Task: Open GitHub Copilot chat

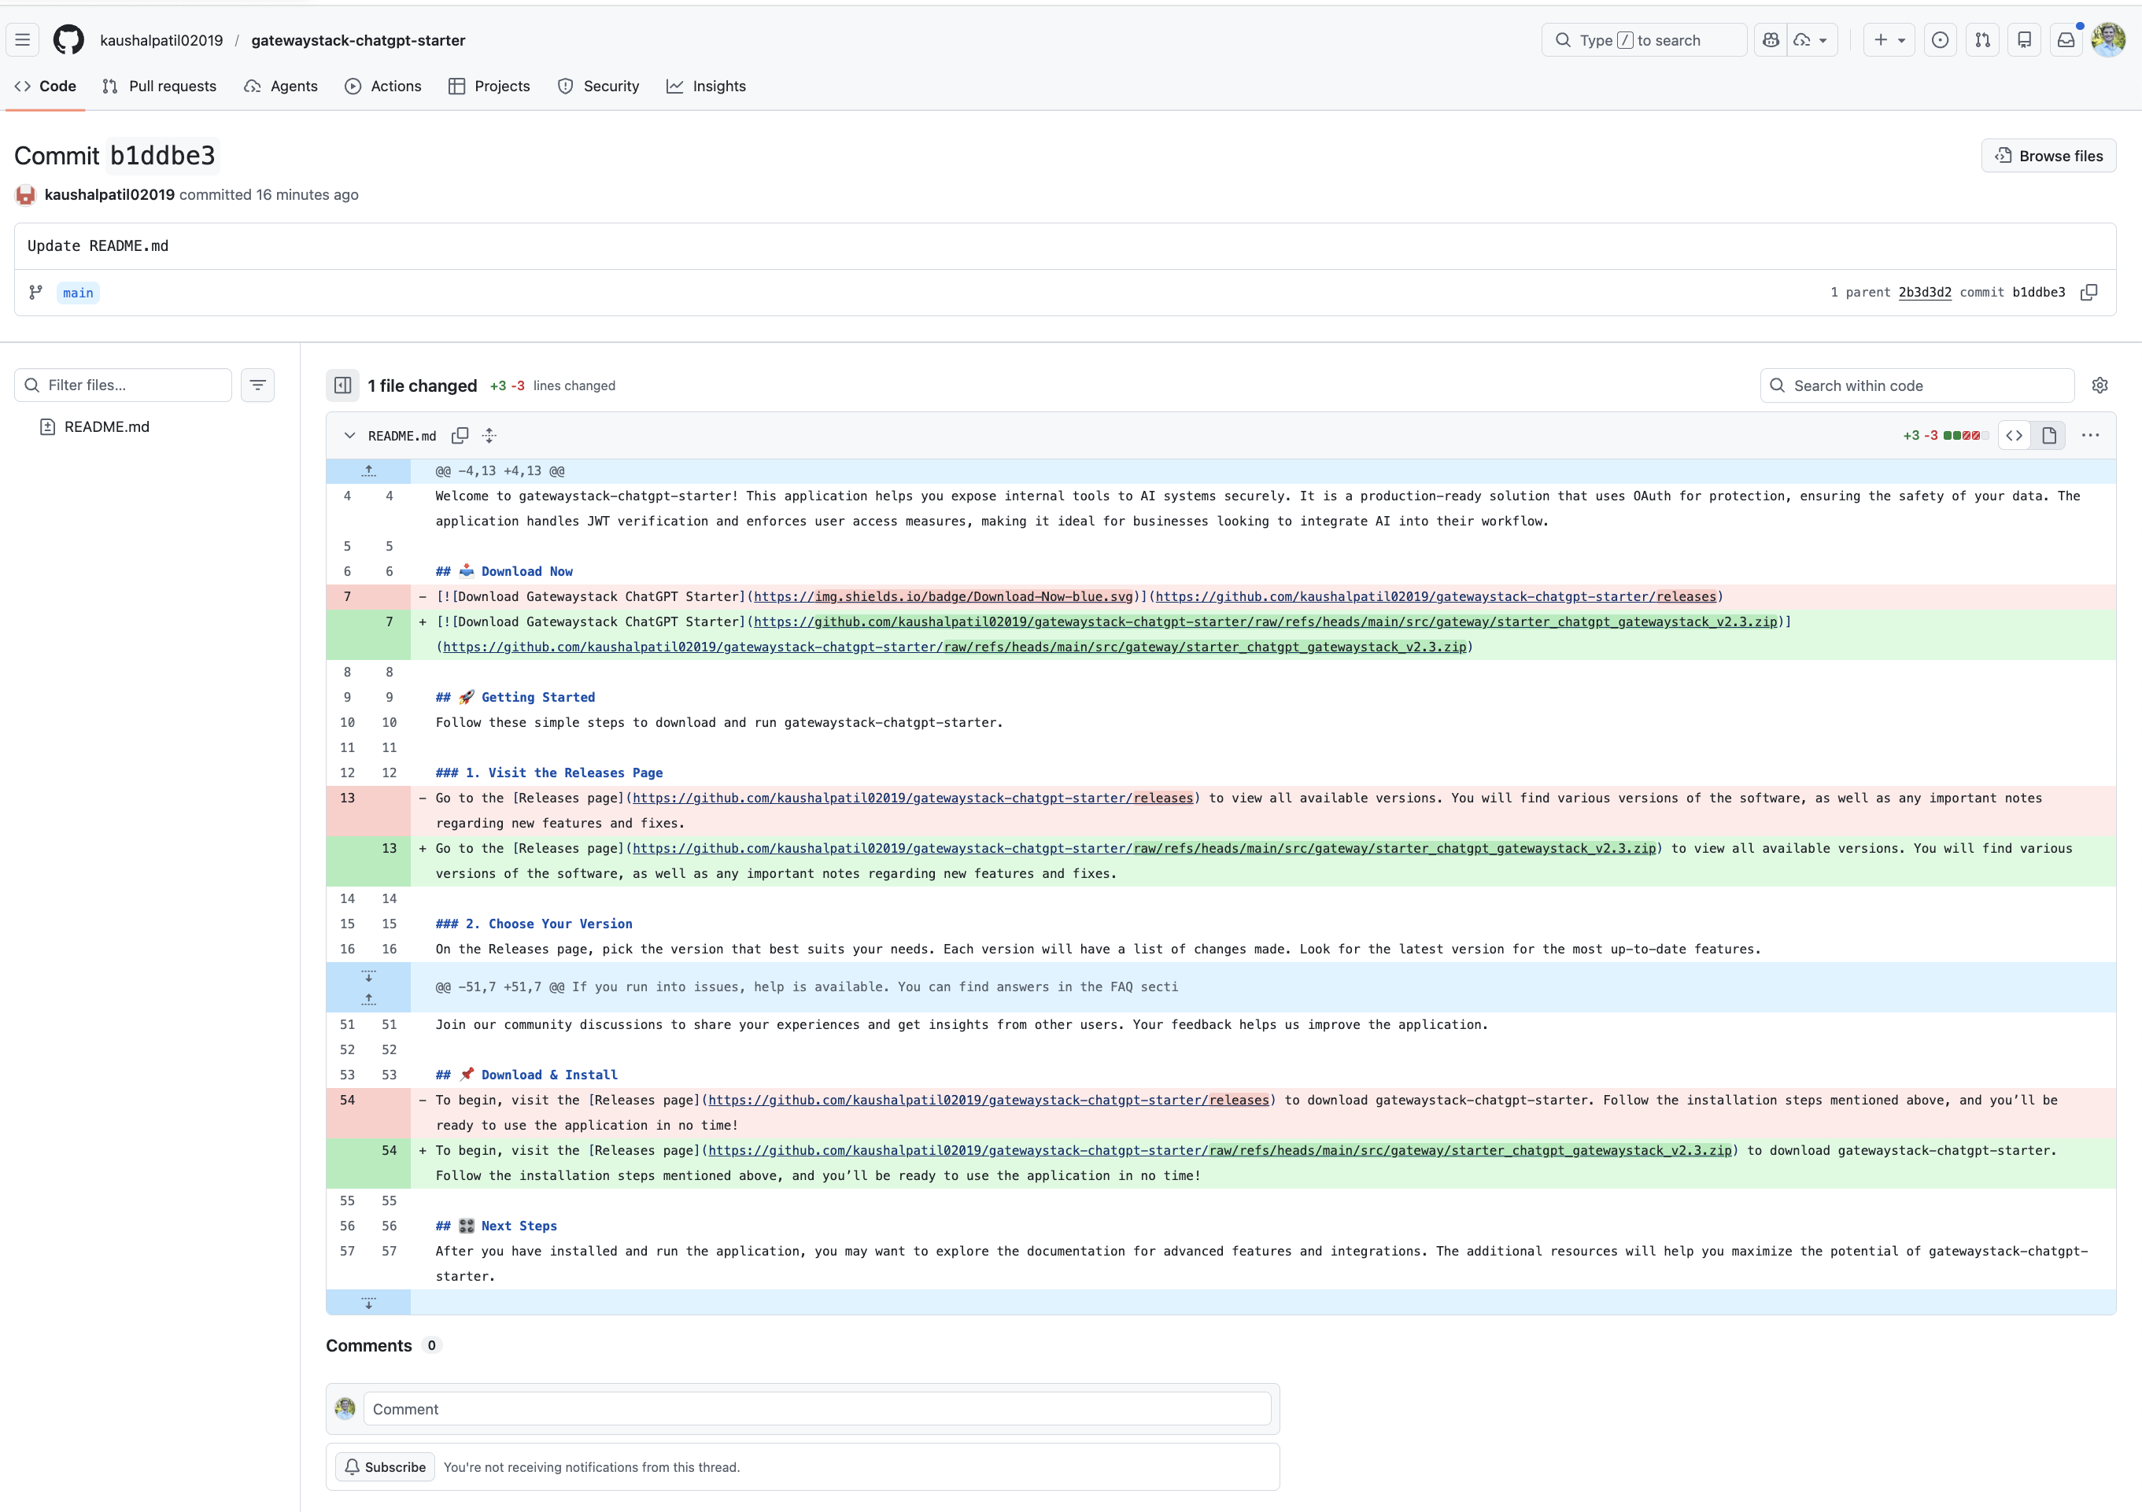Action: pyautogui.click(x=1771, y=39)
